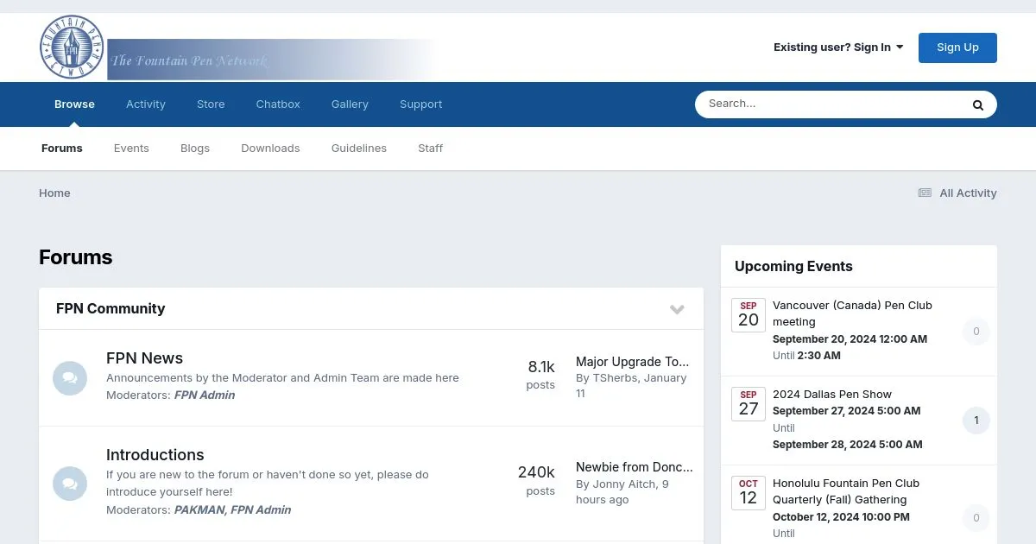1036x544 pixels.
Task: Click the PAKMAN moderator link
Action: pyautogui.click(x=199, y=510)
